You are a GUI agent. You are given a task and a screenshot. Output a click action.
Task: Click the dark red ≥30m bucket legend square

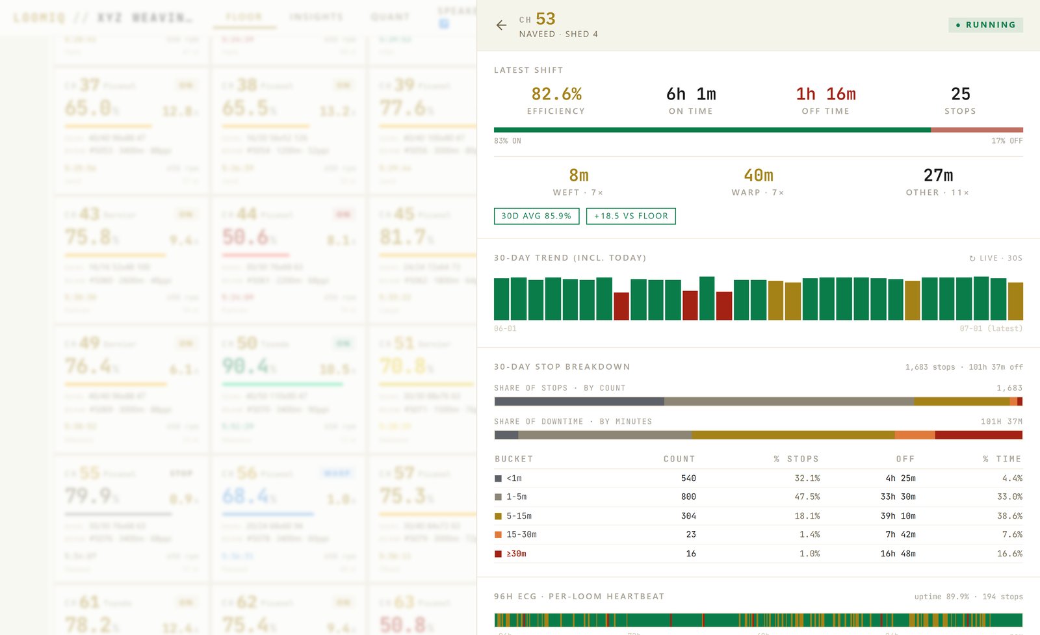pos(498,554)
